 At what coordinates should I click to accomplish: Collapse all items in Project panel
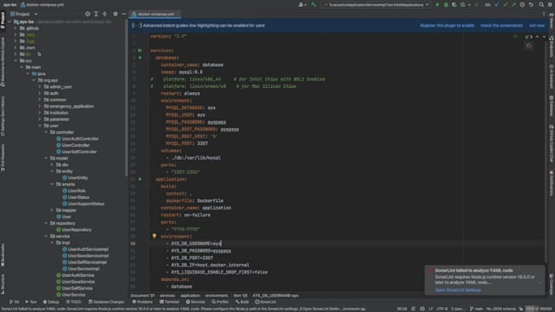[x=104, y=14]
